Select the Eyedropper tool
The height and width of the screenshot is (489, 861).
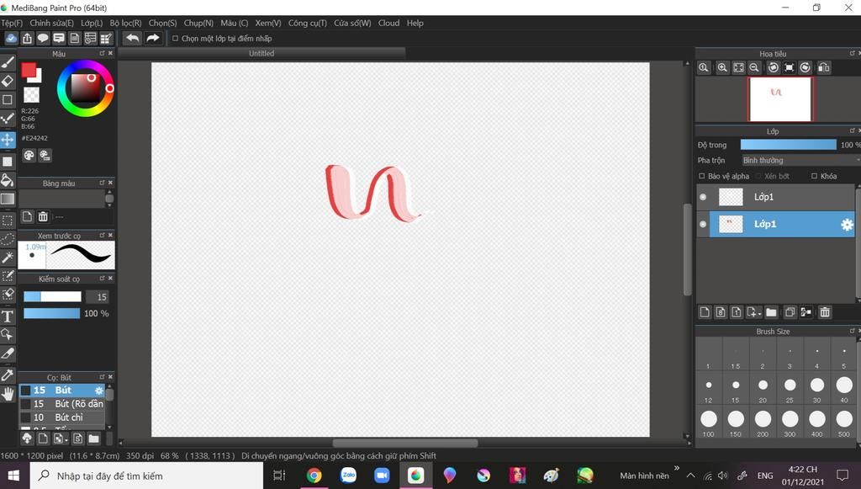8,375
